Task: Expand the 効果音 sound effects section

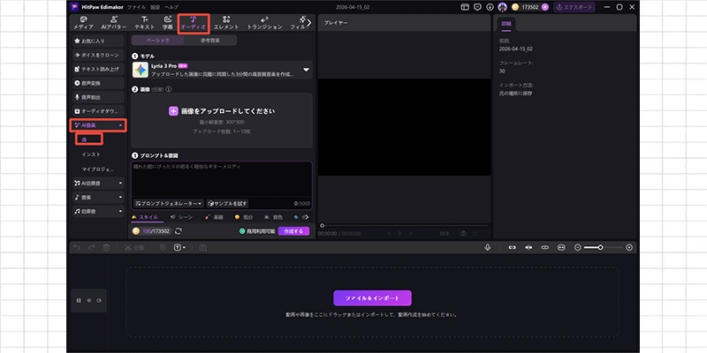Action: tap(98, 211)
